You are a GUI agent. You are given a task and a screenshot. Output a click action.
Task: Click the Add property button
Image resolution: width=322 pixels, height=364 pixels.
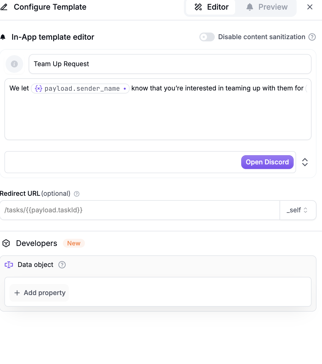pos(39,293)
